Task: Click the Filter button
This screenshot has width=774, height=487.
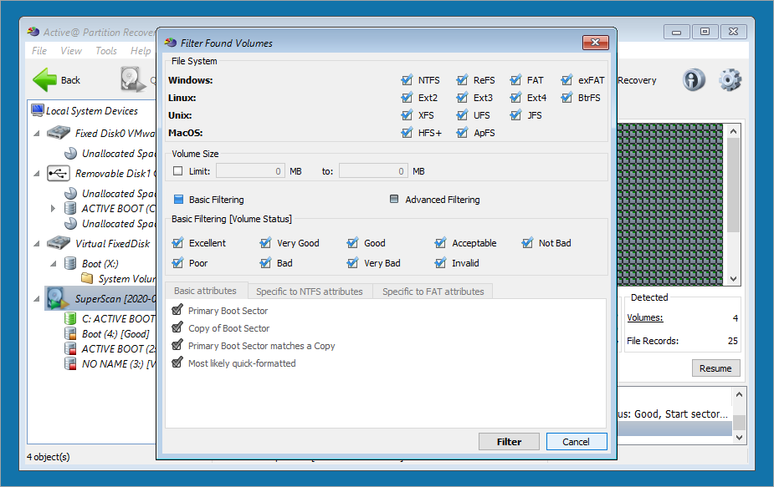Action: (x=509, y=442)
